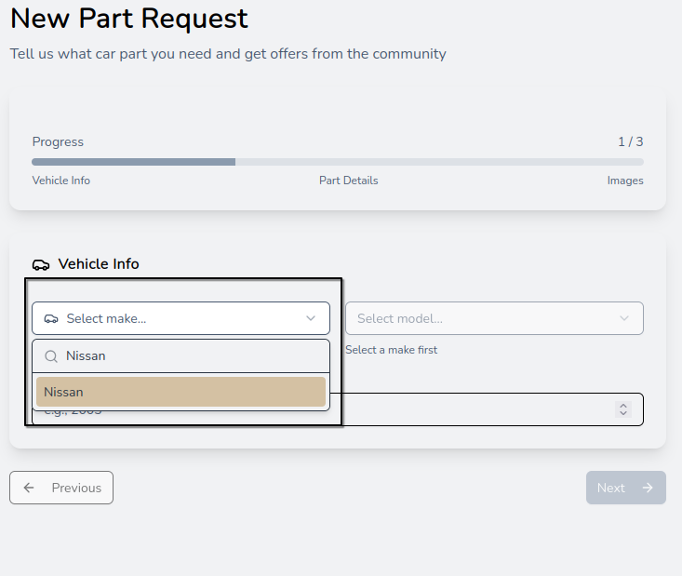The image size is (682, 576).
Task: Click the car icon in Select make
Action: click(51, 318)
